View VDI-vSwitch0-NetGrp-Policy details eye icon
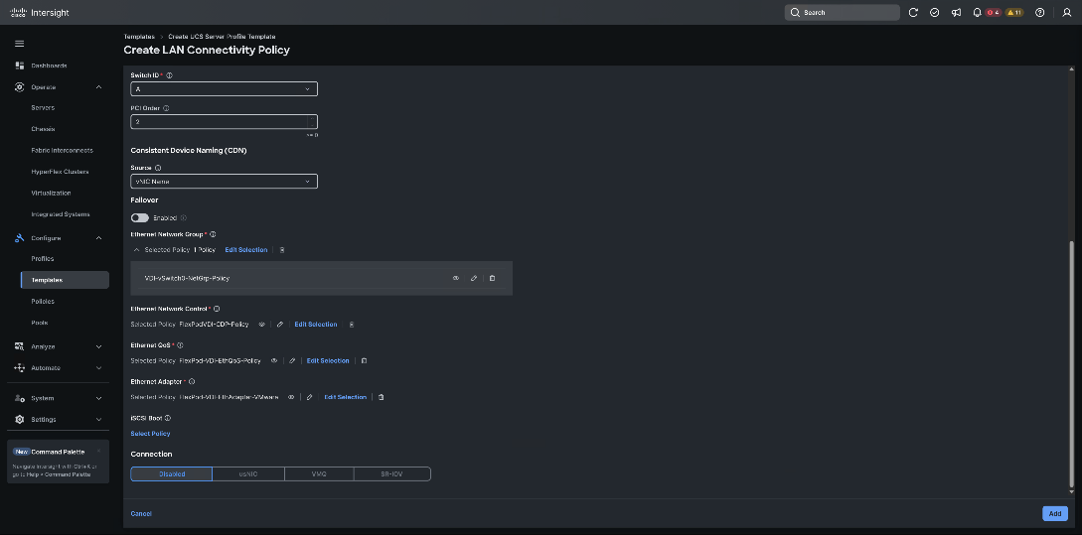Viewport: 1082px width, 535px height. 456,279
